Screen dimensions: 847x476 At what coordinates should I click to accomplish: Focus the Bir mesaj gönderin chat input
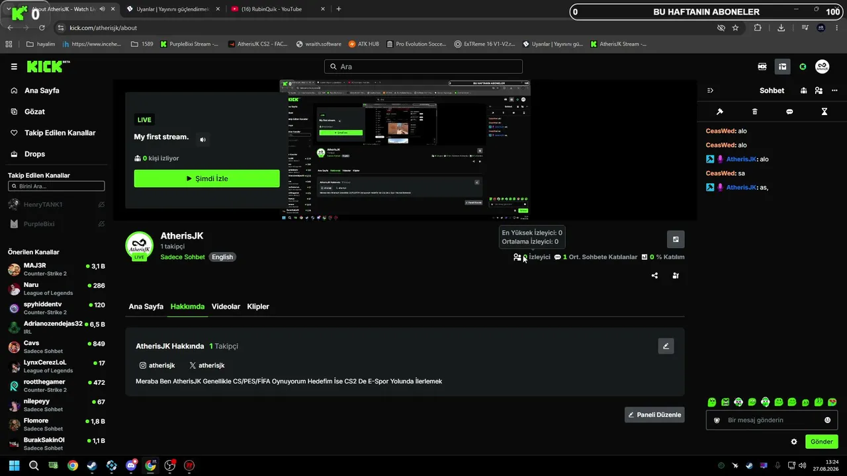click(x=772, y=420)
